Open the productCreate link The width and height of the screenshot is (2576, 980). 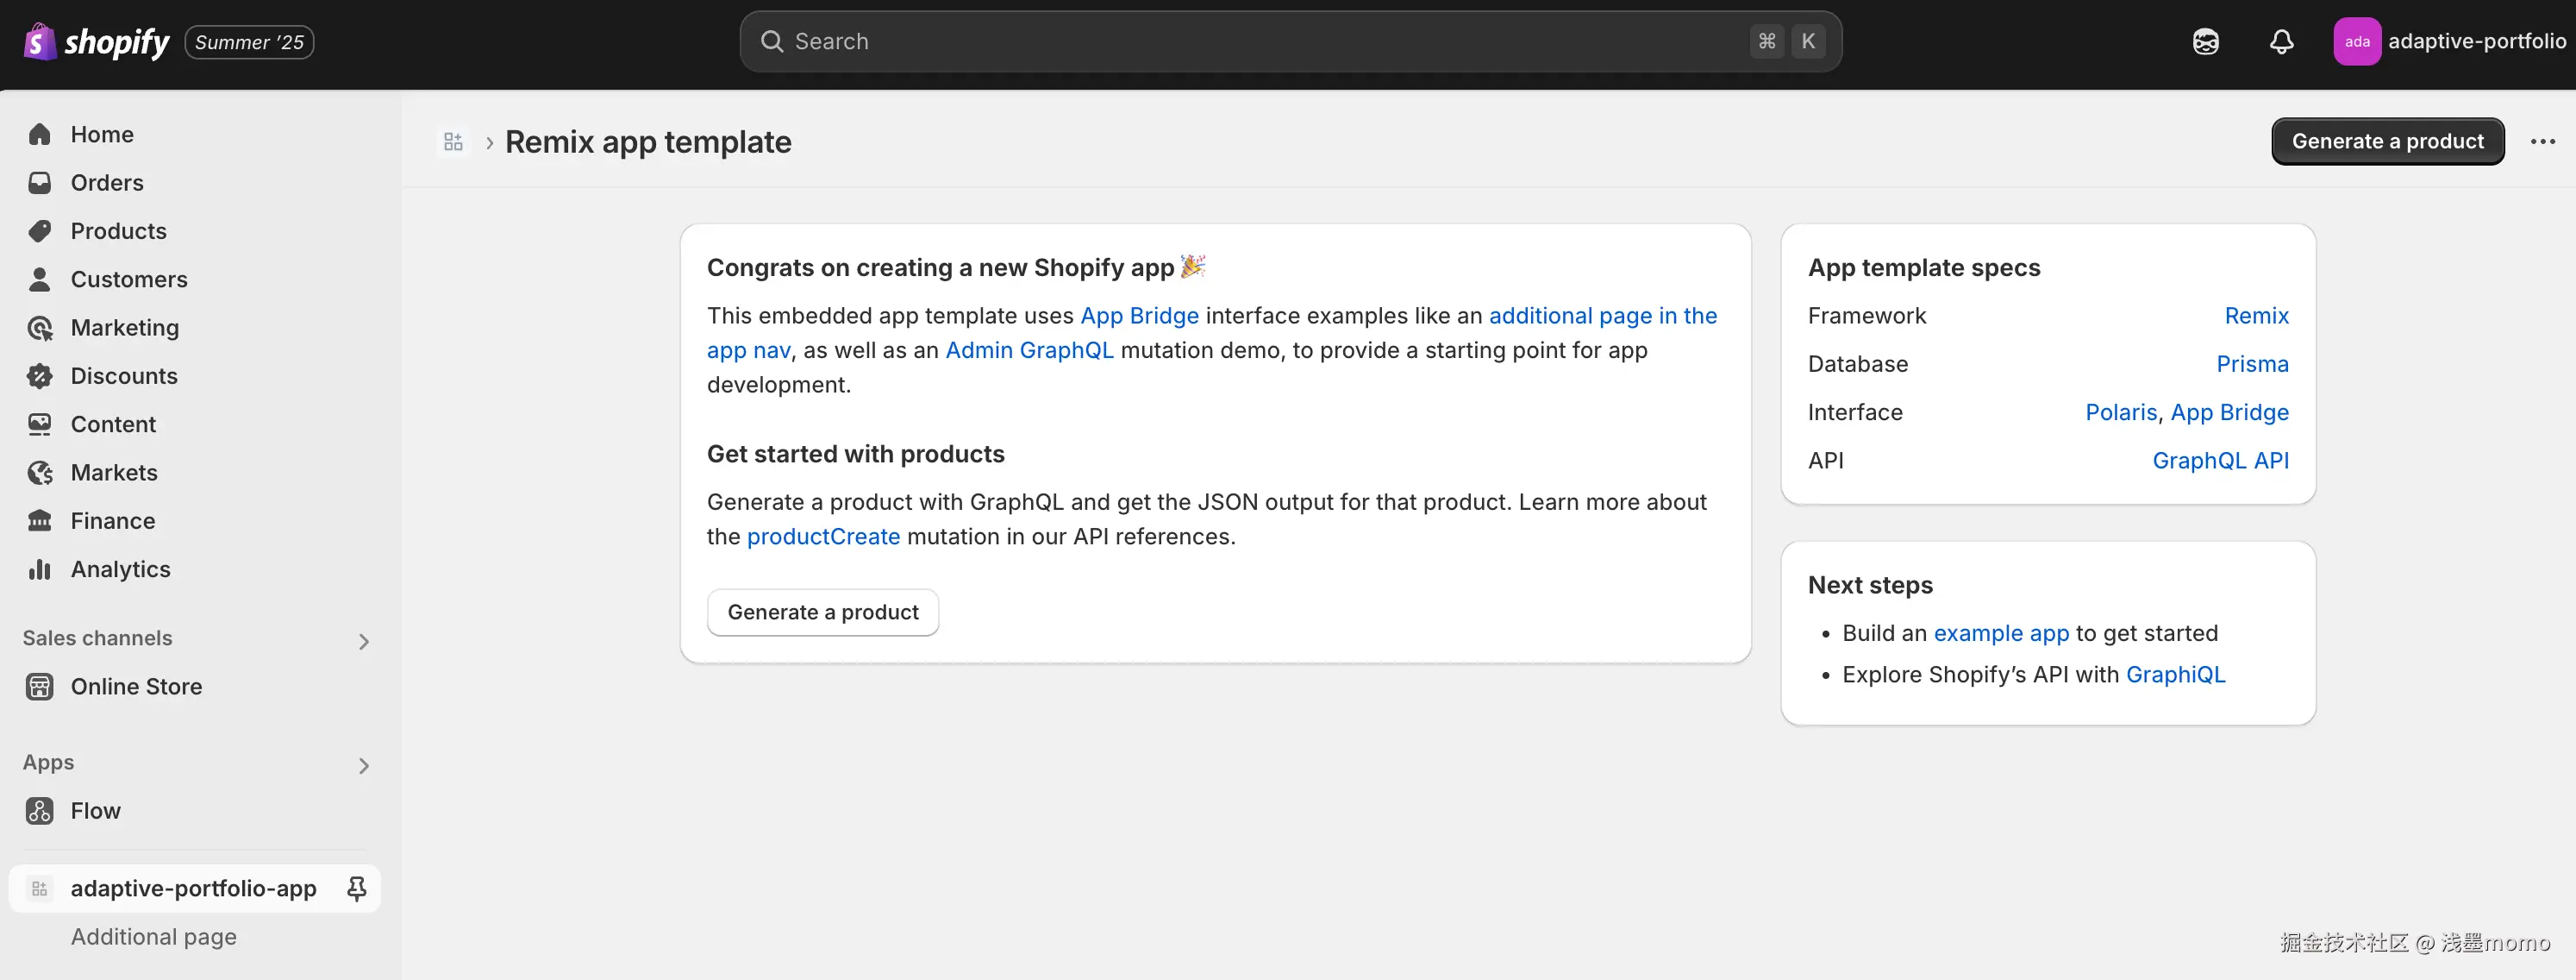coord(823,537)
